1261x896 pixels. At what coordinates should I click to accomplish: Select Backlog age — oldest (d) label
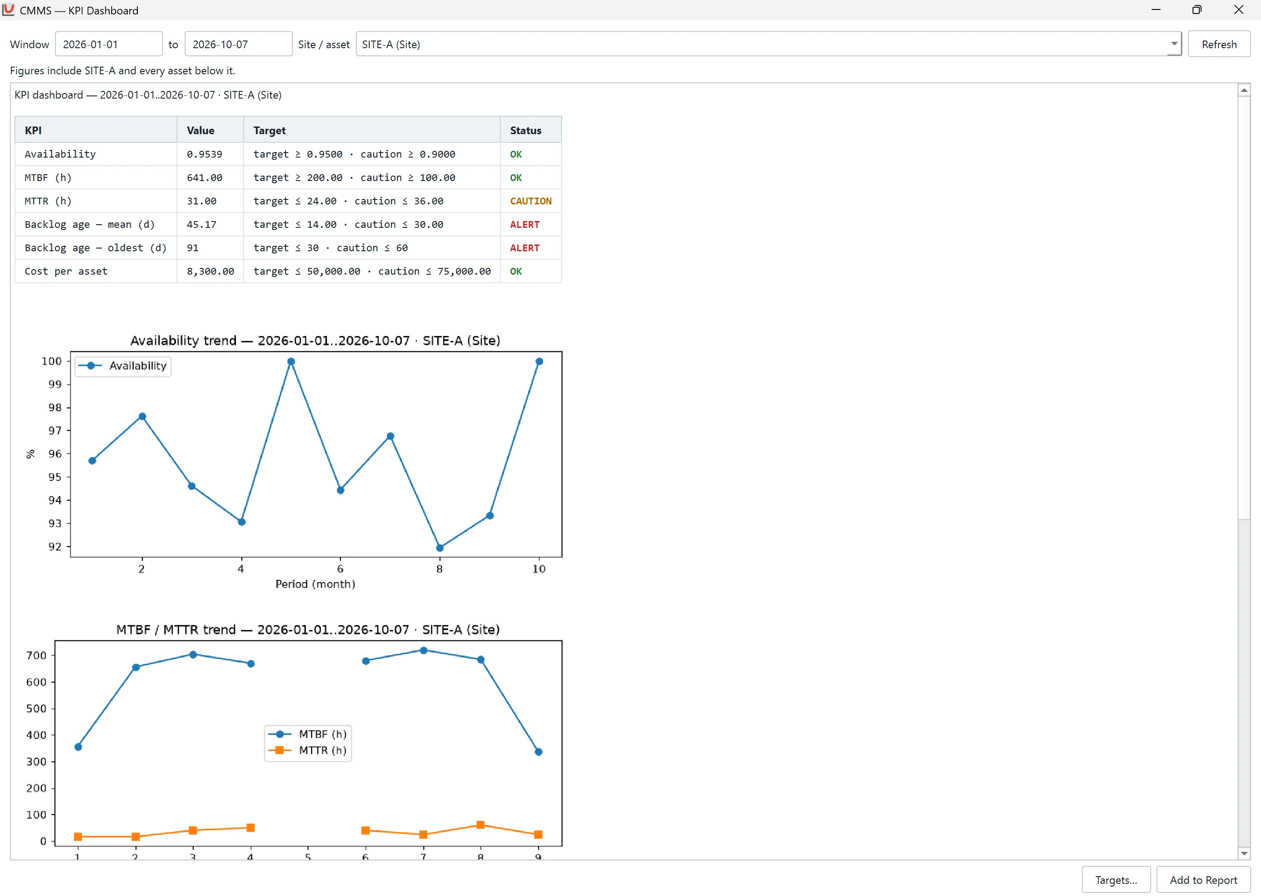click(x=95, y=248)
